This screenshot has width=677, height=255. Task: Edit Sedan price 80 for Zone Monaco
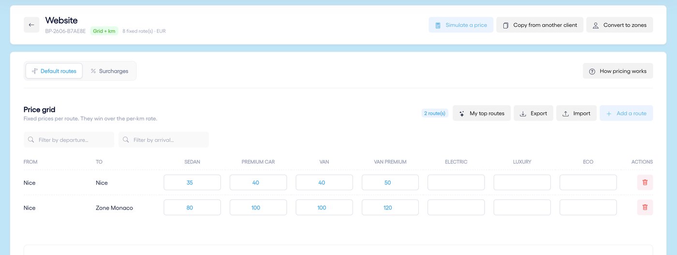point(192,208)
